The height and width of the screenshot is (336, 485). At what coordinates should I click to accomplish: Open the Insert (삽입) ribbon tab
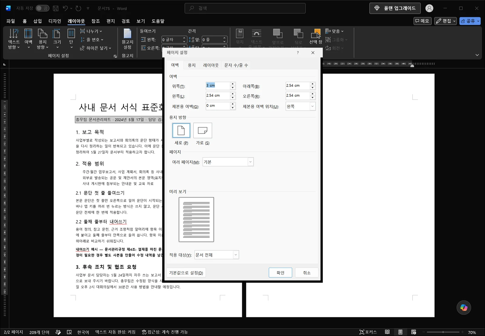point(38,21)
